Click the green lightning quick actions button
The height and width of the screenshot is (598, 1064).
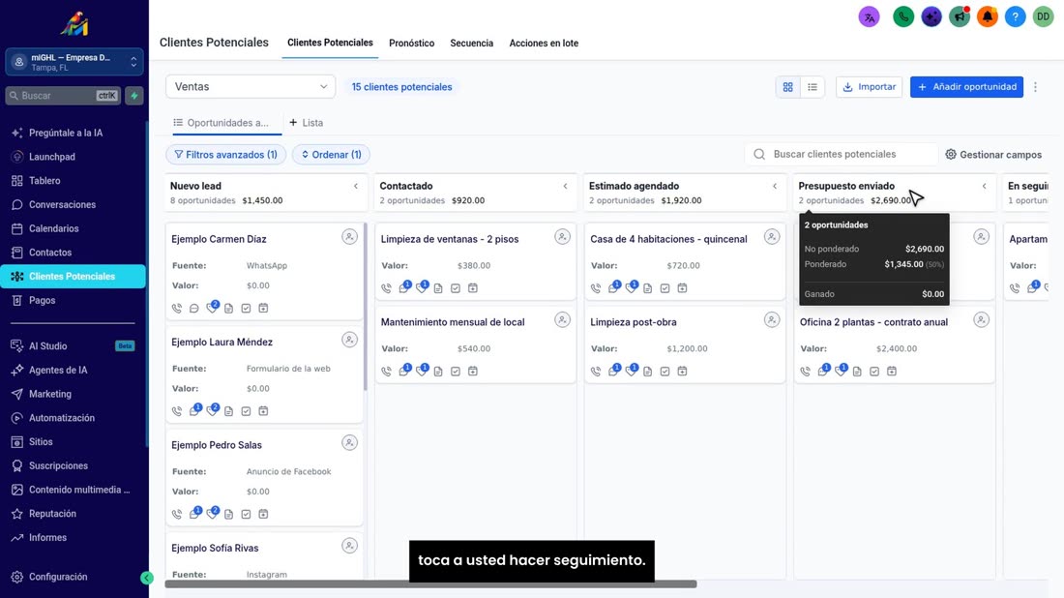134,96
